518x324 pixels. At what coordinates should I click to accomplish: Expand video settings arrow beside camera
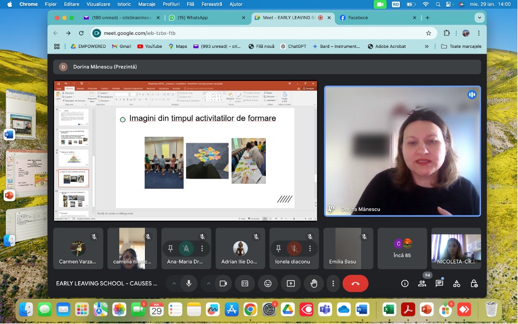click(209, 283)
